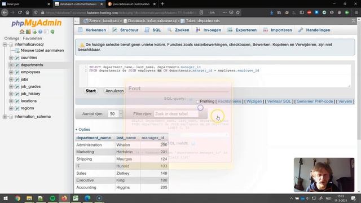
Task: Sort by department_name column header
Action: (x=94, y=138)
